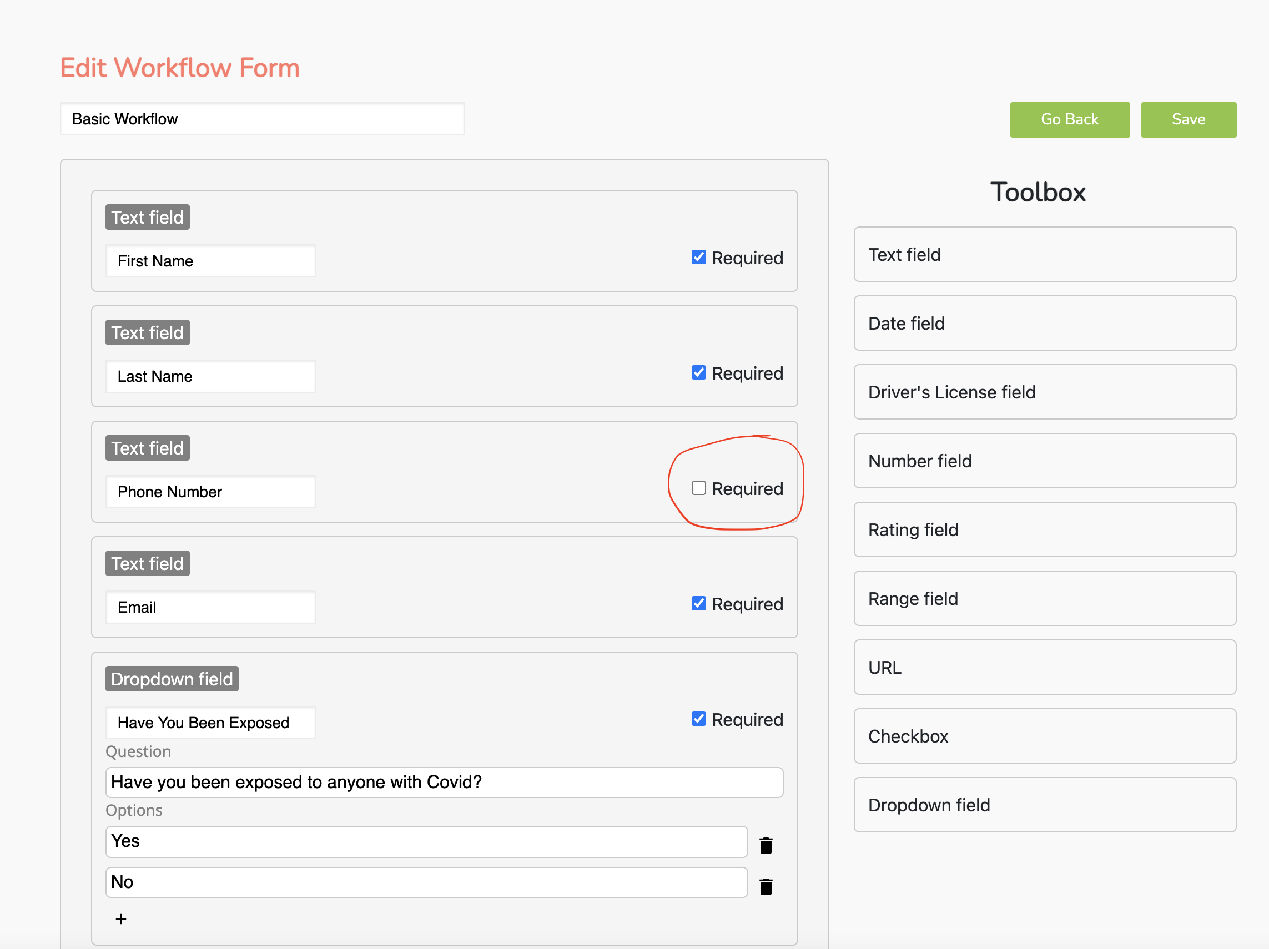Image resolution: width=1269 pixels, height=949 pixels.
Task: Add a new dropdown option with plus icon
Action: pyautogui.click(x=121, y=919)
